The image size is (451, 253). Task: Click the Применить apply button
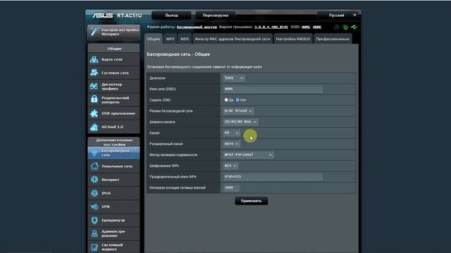[251, 201]
